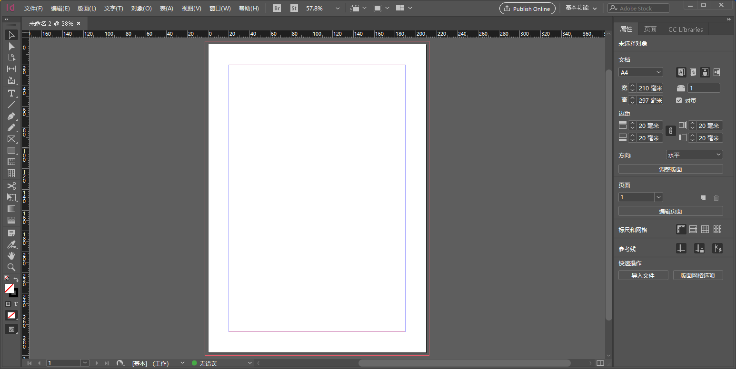The height and width of the screenshot is (369, 736).
Task: Open the 视图(V) menu
Action: [191, 8]
